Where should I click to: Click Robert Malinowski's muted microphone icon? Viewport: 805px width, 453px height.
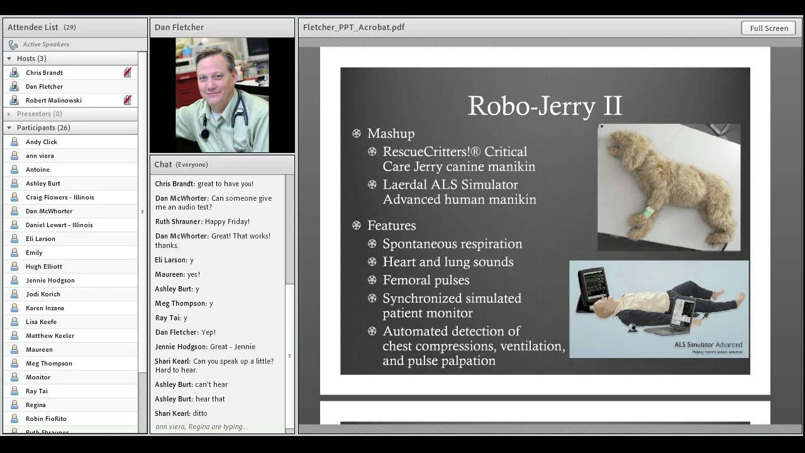pyautogui.click(x=128, y=100)
